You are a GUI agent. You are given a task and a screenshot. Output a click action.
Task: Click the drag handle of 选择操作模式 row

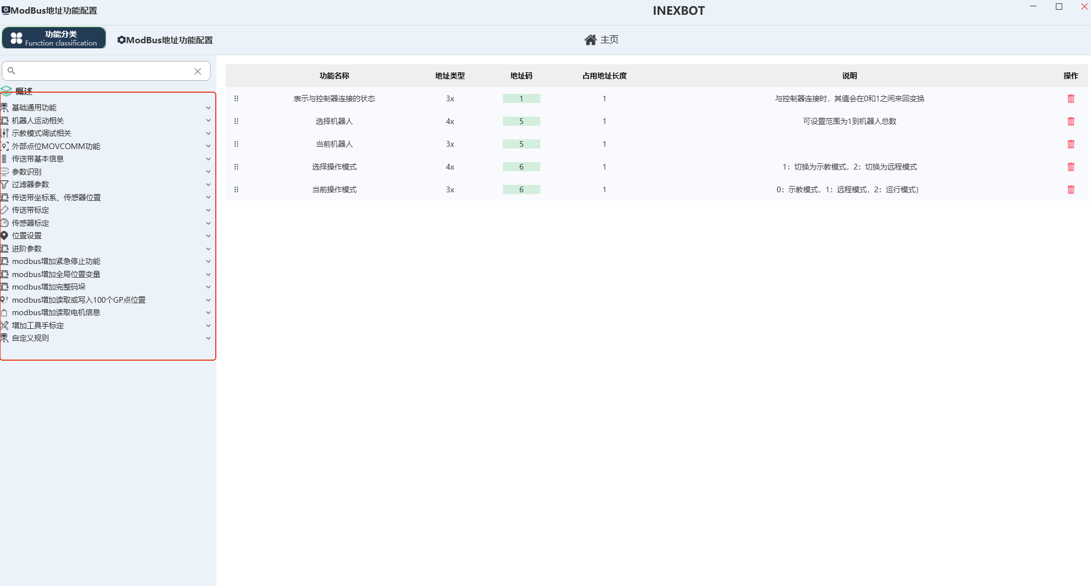[x=236, y=167]
